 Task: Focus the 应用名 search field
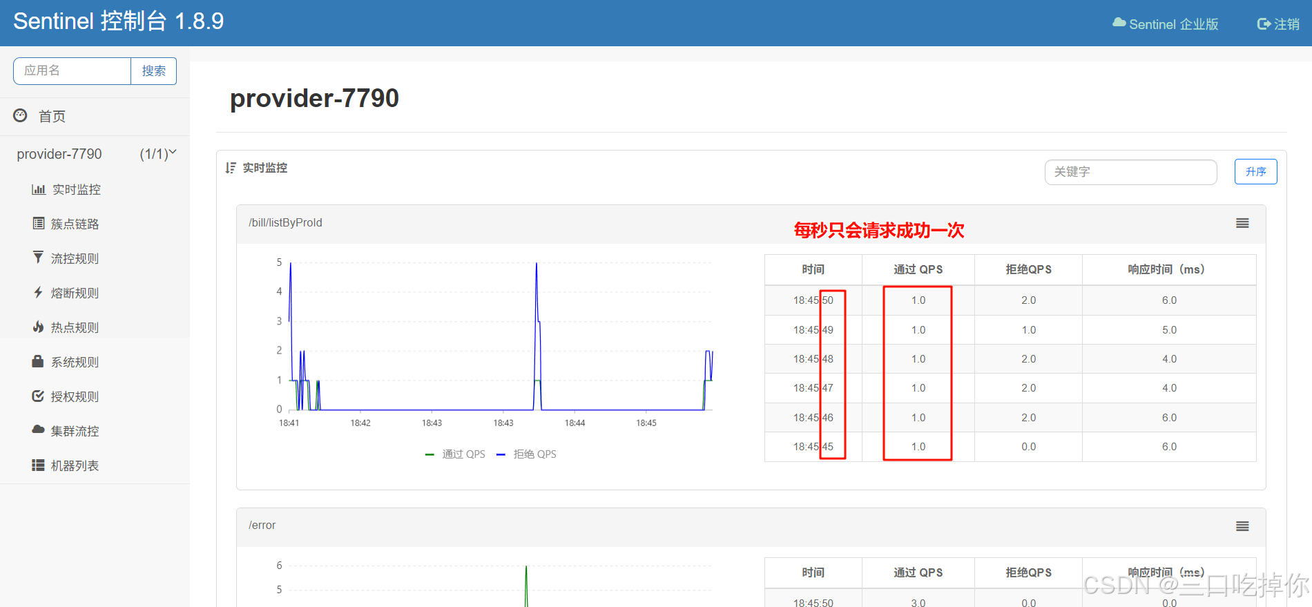(73, 71)
